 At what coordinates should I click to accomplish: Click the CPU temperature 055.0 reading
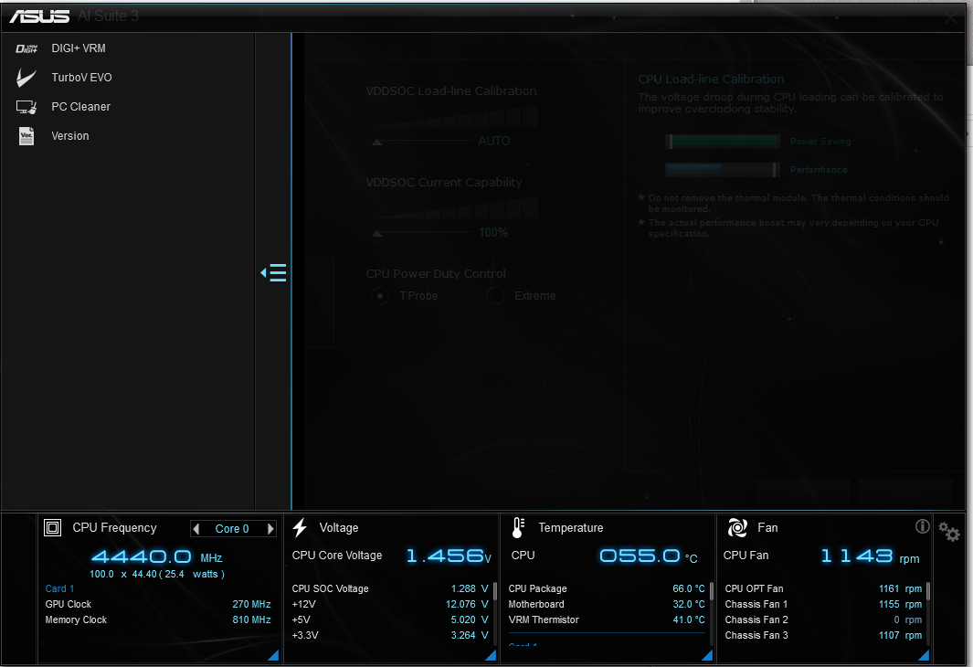pos(649,556)
